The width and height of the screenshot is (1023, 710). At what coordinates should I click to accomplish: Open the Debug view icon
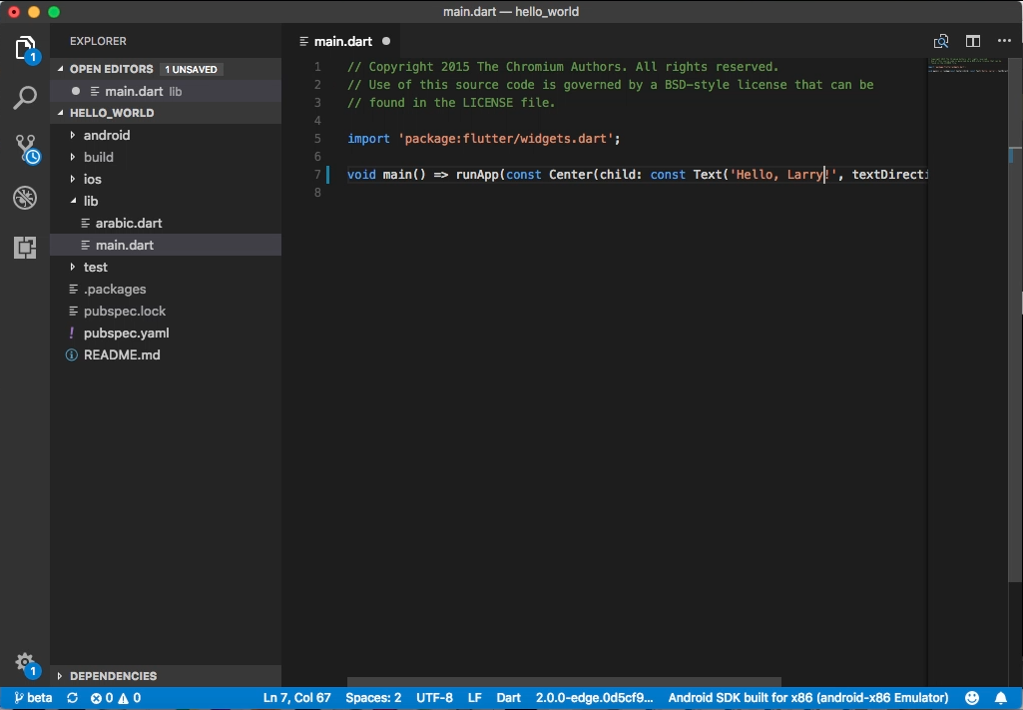[25, 198]
